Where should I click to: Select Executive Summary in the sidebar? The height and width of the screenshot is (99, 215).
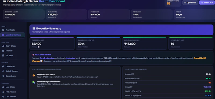tap(12, 35)
